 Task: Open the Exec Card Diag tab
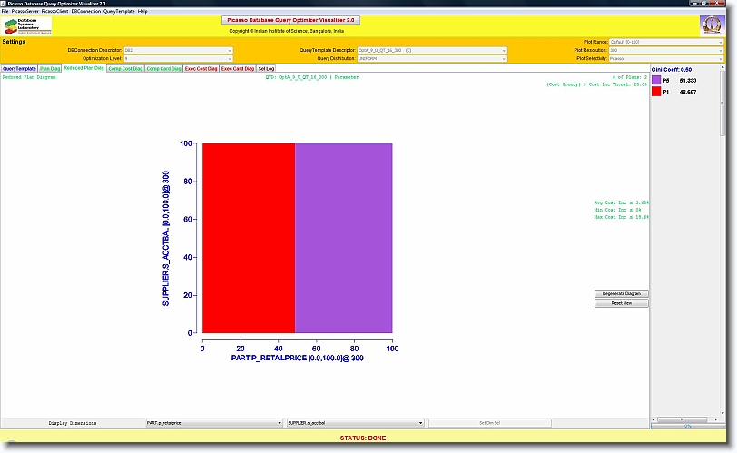point(238,68)
